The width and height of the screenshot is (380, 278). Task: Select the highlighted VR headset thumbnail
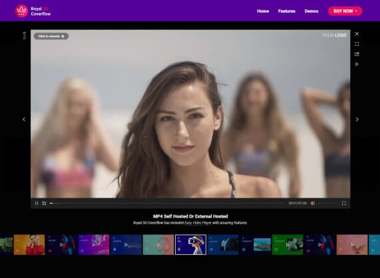click(191, 244)
